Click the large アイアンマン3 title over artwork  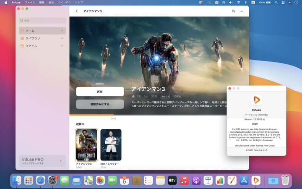point(148,89)
